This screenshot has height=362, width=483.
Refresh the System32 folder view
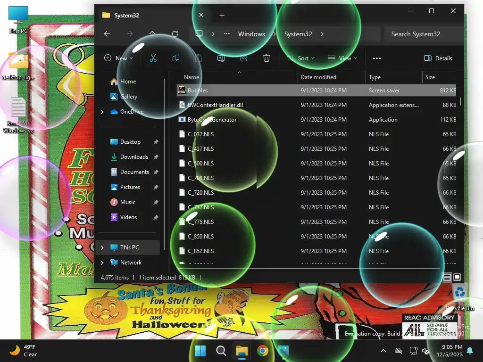(175, 34)
